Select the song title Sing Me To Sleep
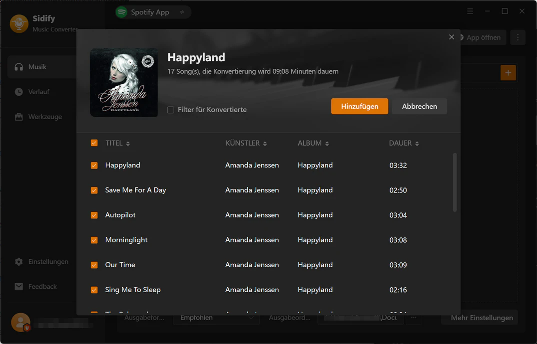This screenshot has height=344, width=537. [x=133, y=290]
